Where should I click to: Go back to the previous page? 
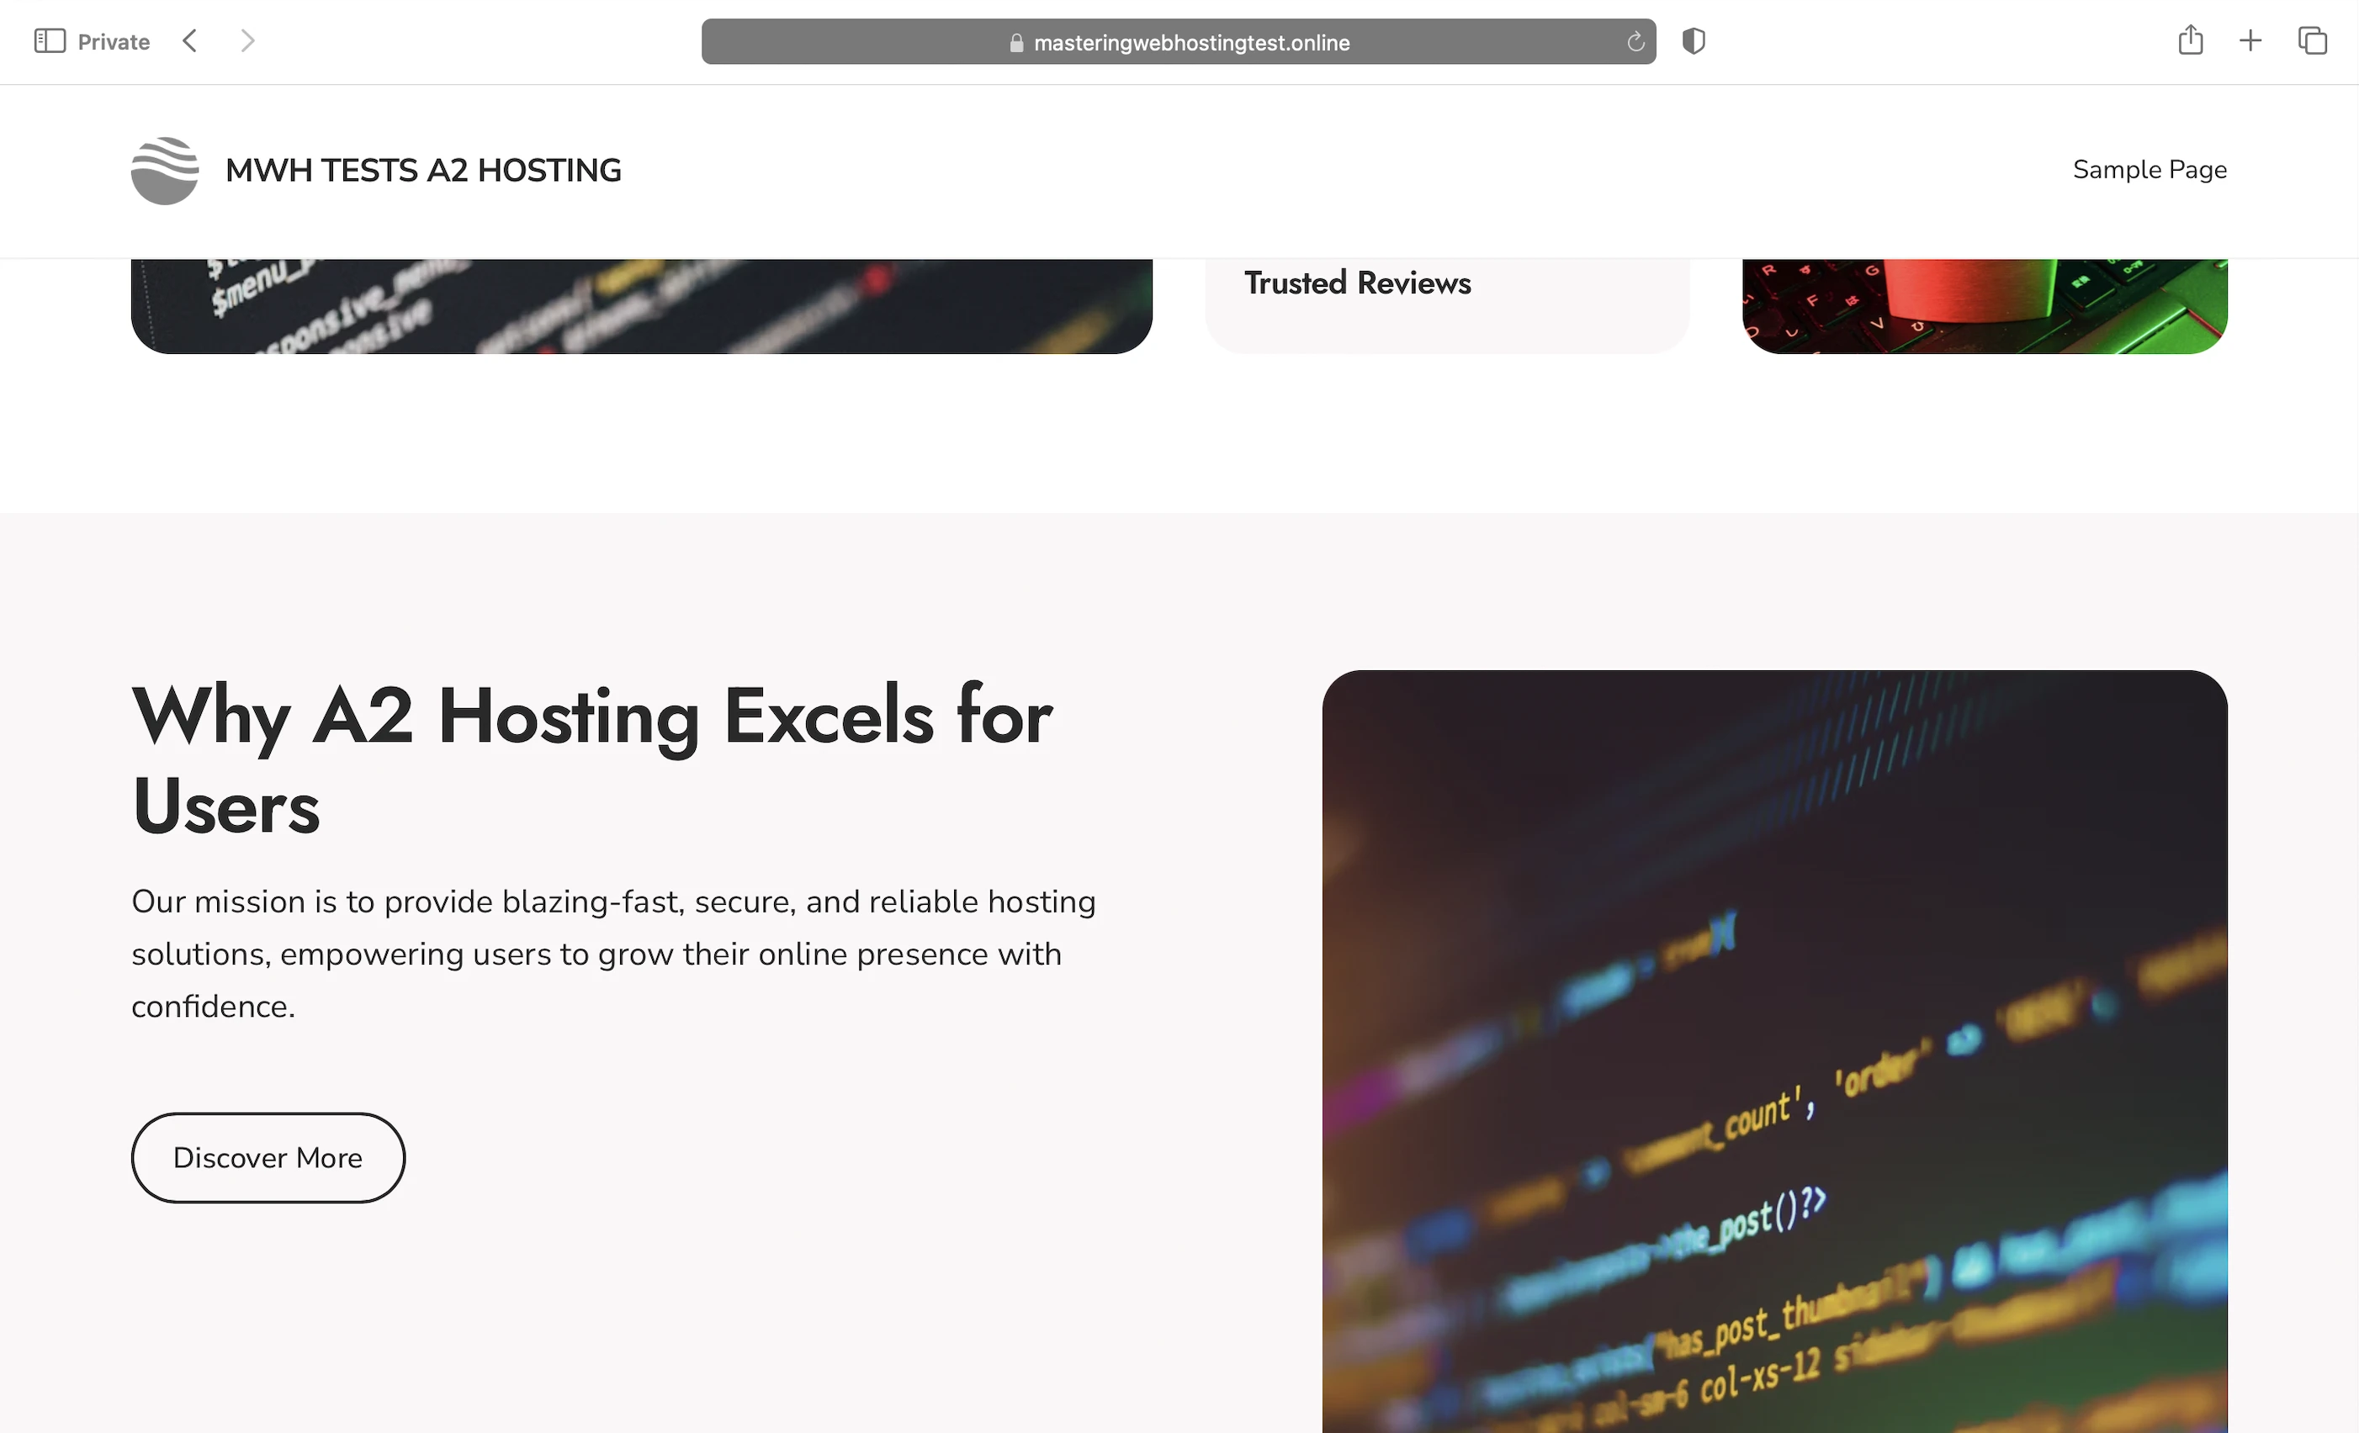coord(189,41)
